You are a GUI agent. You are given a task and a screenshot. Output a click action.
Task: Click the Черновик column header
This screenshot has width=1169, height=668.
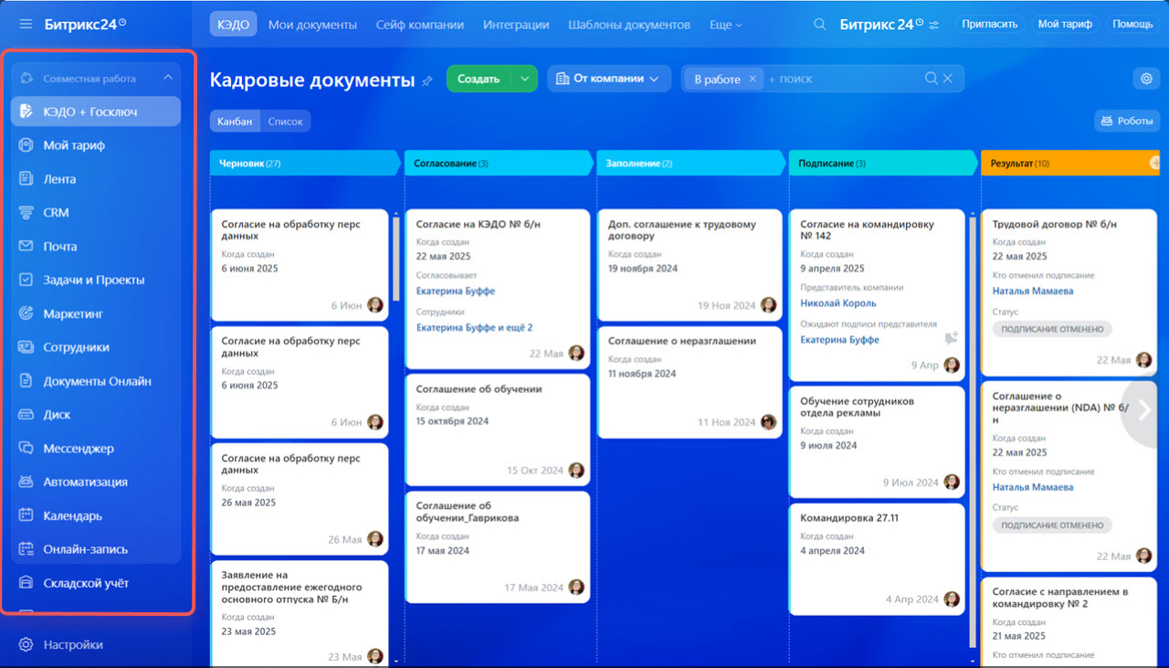pos(305,163)
